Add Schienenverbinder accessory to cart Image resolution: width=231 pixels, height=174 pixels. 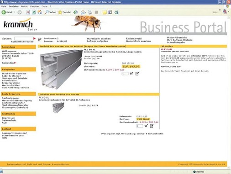point(146,126)
